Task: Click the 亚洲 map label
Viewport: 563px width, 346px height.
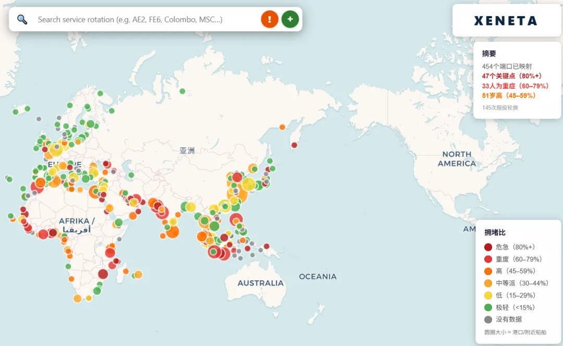Action: coord(187,150)
